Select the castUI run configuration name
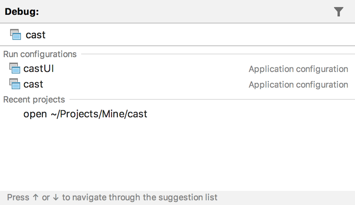 coord(38,69)
